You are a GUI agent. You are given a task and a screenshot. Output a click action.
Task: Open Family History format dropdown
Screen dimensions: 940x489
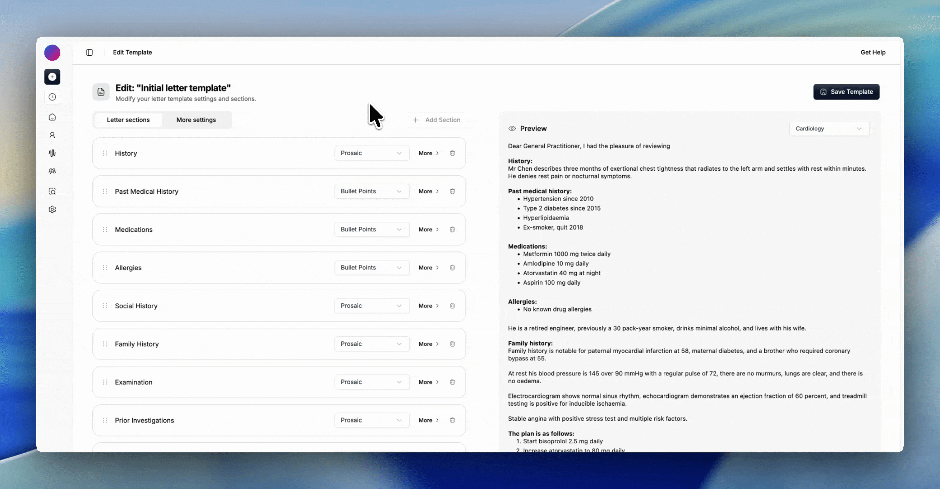click(372, 344)
